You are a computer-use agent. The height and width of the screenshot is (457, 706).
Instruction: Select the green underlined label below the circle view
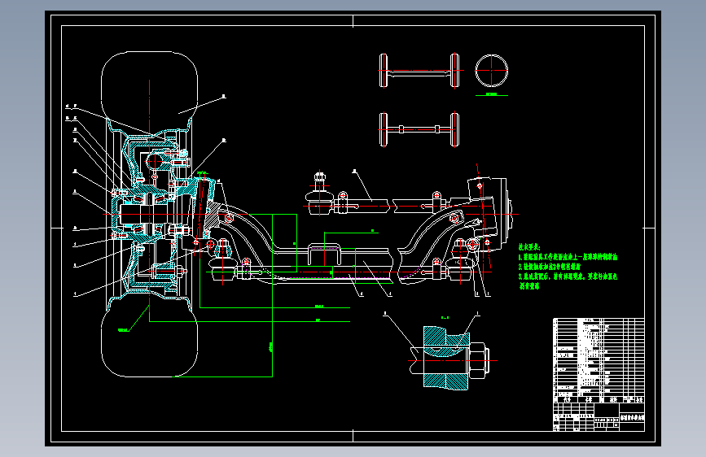pyautogui.click(x=492, y=94)
